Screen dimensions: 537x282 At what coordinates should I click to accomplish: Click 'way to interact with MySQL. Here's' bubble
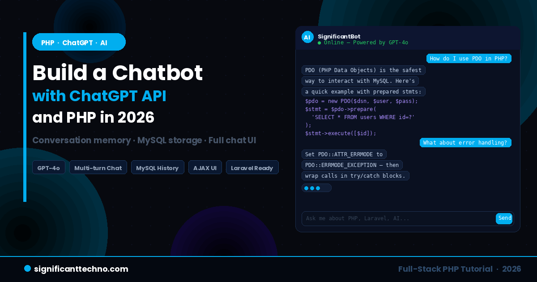360,81
